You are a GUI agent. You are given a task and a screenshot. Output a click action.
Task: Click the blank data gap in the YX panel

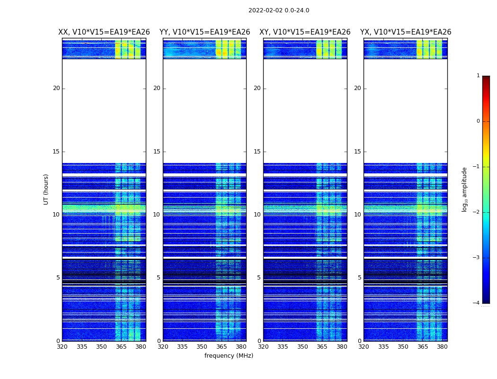(x=405, y=111)
